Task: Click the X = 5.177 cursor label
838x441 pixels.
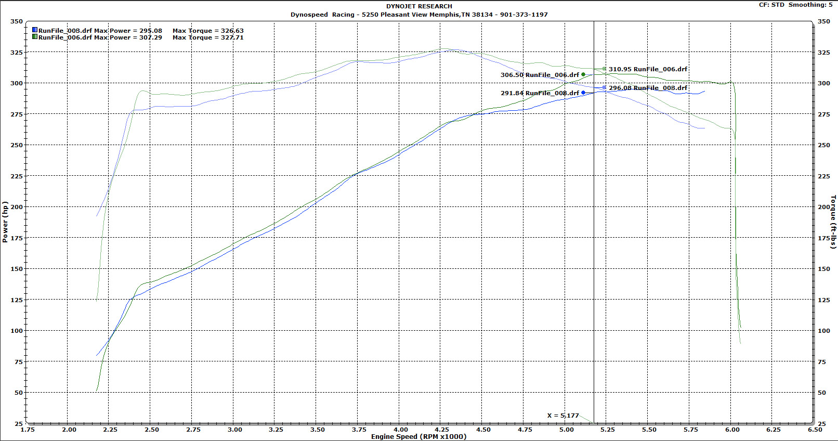Action: pos(563,415)
